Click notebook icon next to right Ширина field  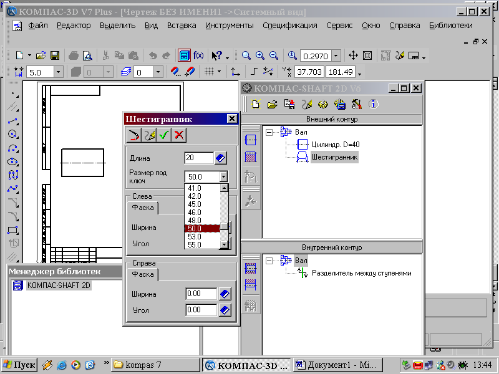coord(225,294)
